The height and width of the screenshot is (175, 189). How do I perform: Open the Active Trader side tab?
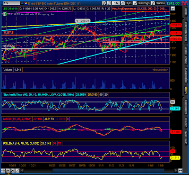(186, 55)
